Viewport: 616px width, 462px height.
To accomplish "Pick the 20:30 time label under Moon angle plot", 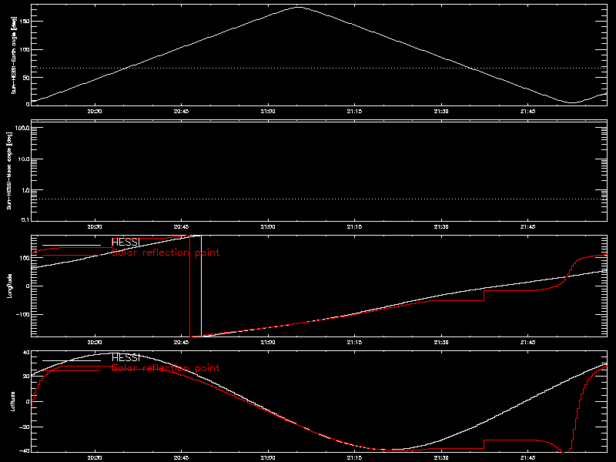I will pyautogui.click(x=94, y=227).
